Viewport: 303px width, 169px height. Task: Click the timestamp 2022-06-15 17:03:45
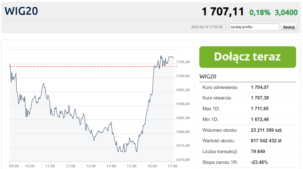[207, 27]
